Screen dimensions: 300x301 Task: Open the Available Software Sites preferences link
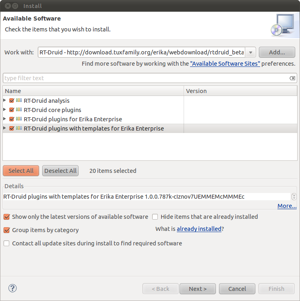tap(225, 64)
